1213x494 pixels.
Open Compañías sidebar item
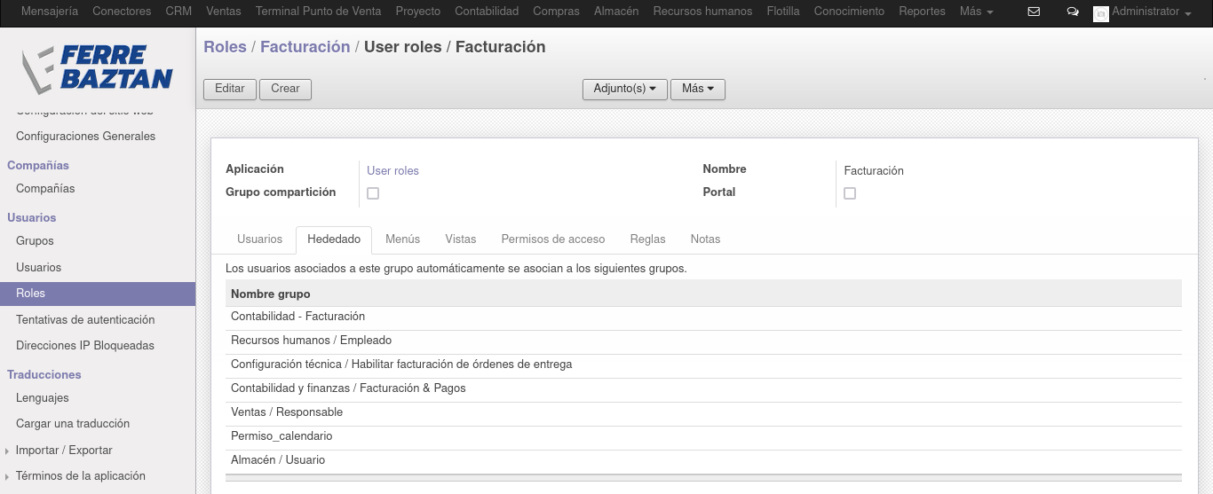[45, 189]
